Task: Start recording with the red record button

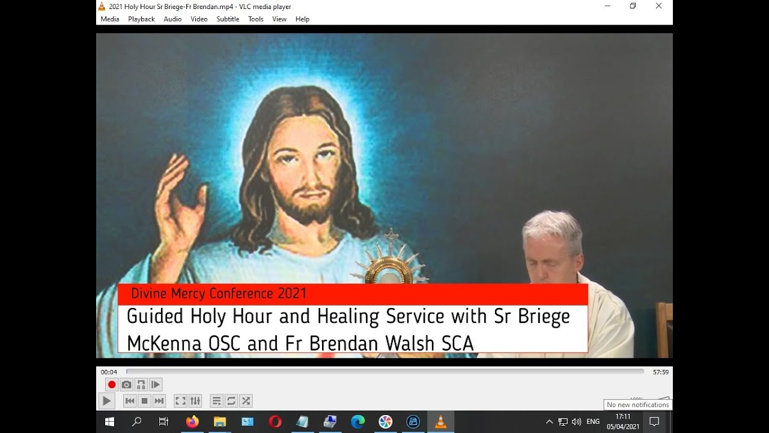Action: (x=112, y=385)
